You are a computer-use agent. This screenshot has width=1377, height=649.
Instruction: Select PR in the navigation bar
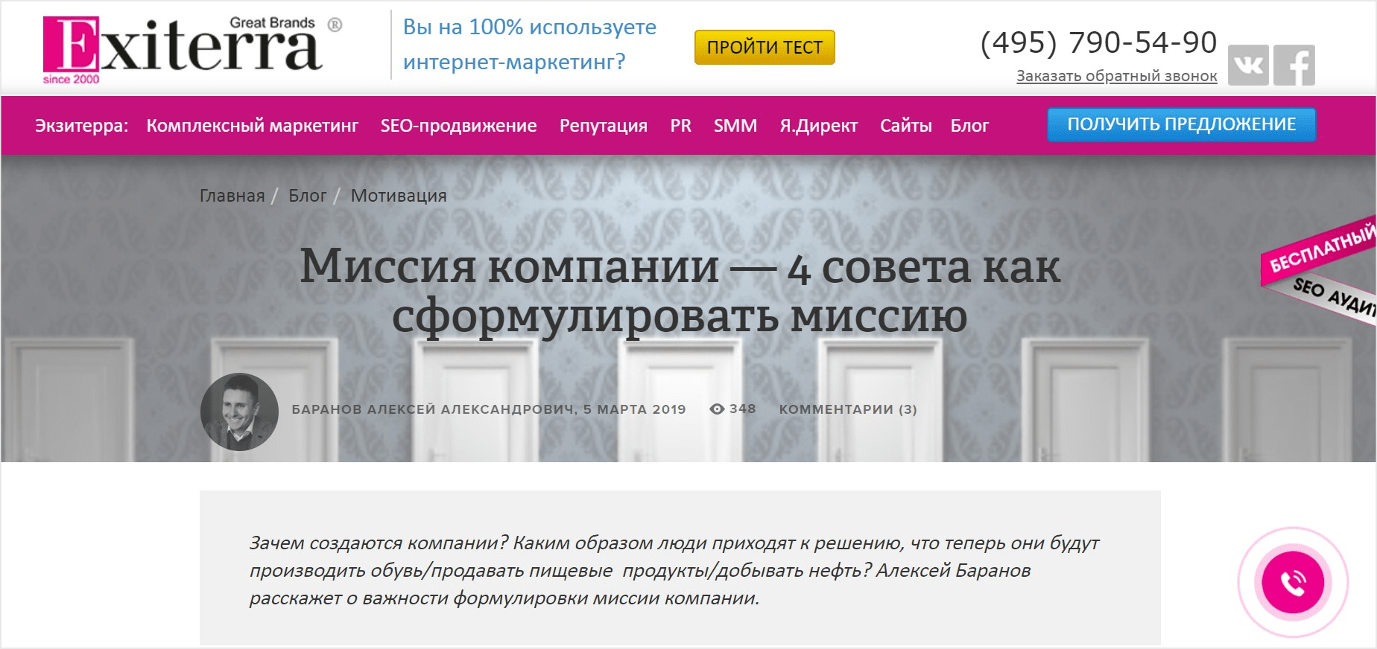(680, 125)
